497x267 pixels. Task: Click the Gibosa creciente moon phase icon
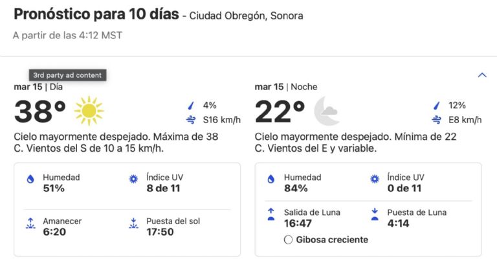click(x=288, y=240)
